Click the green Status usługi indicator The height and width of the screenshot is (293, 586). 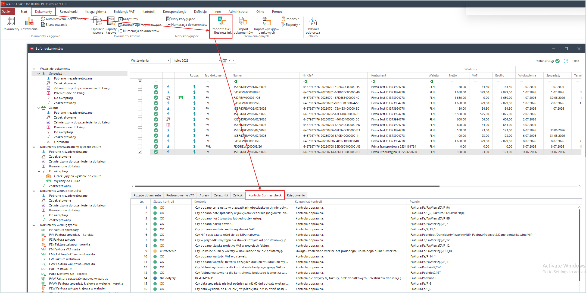coord(557,61)
